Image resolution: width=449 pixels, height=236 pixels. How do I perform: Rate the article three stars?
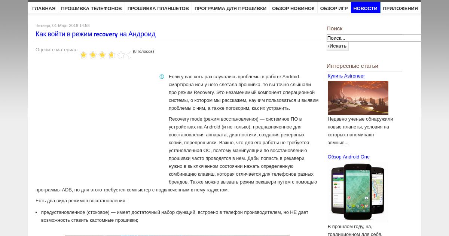[x=102, y=55]
